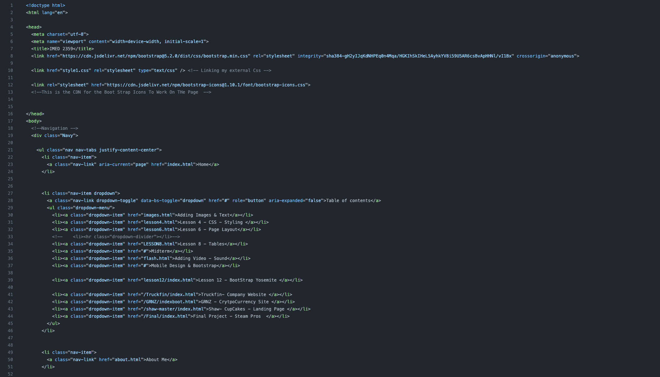Click line number 27 in the gutter
The image size is (660, 377).
10,193
